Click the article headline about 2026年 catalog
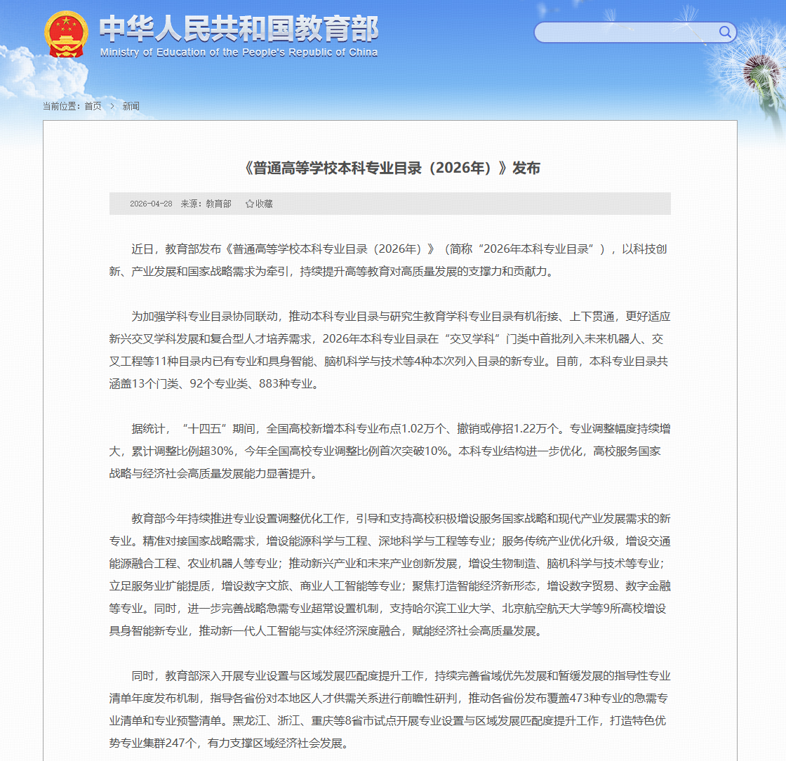The width and height of the screenshot is (786, 761). [390, 168]
